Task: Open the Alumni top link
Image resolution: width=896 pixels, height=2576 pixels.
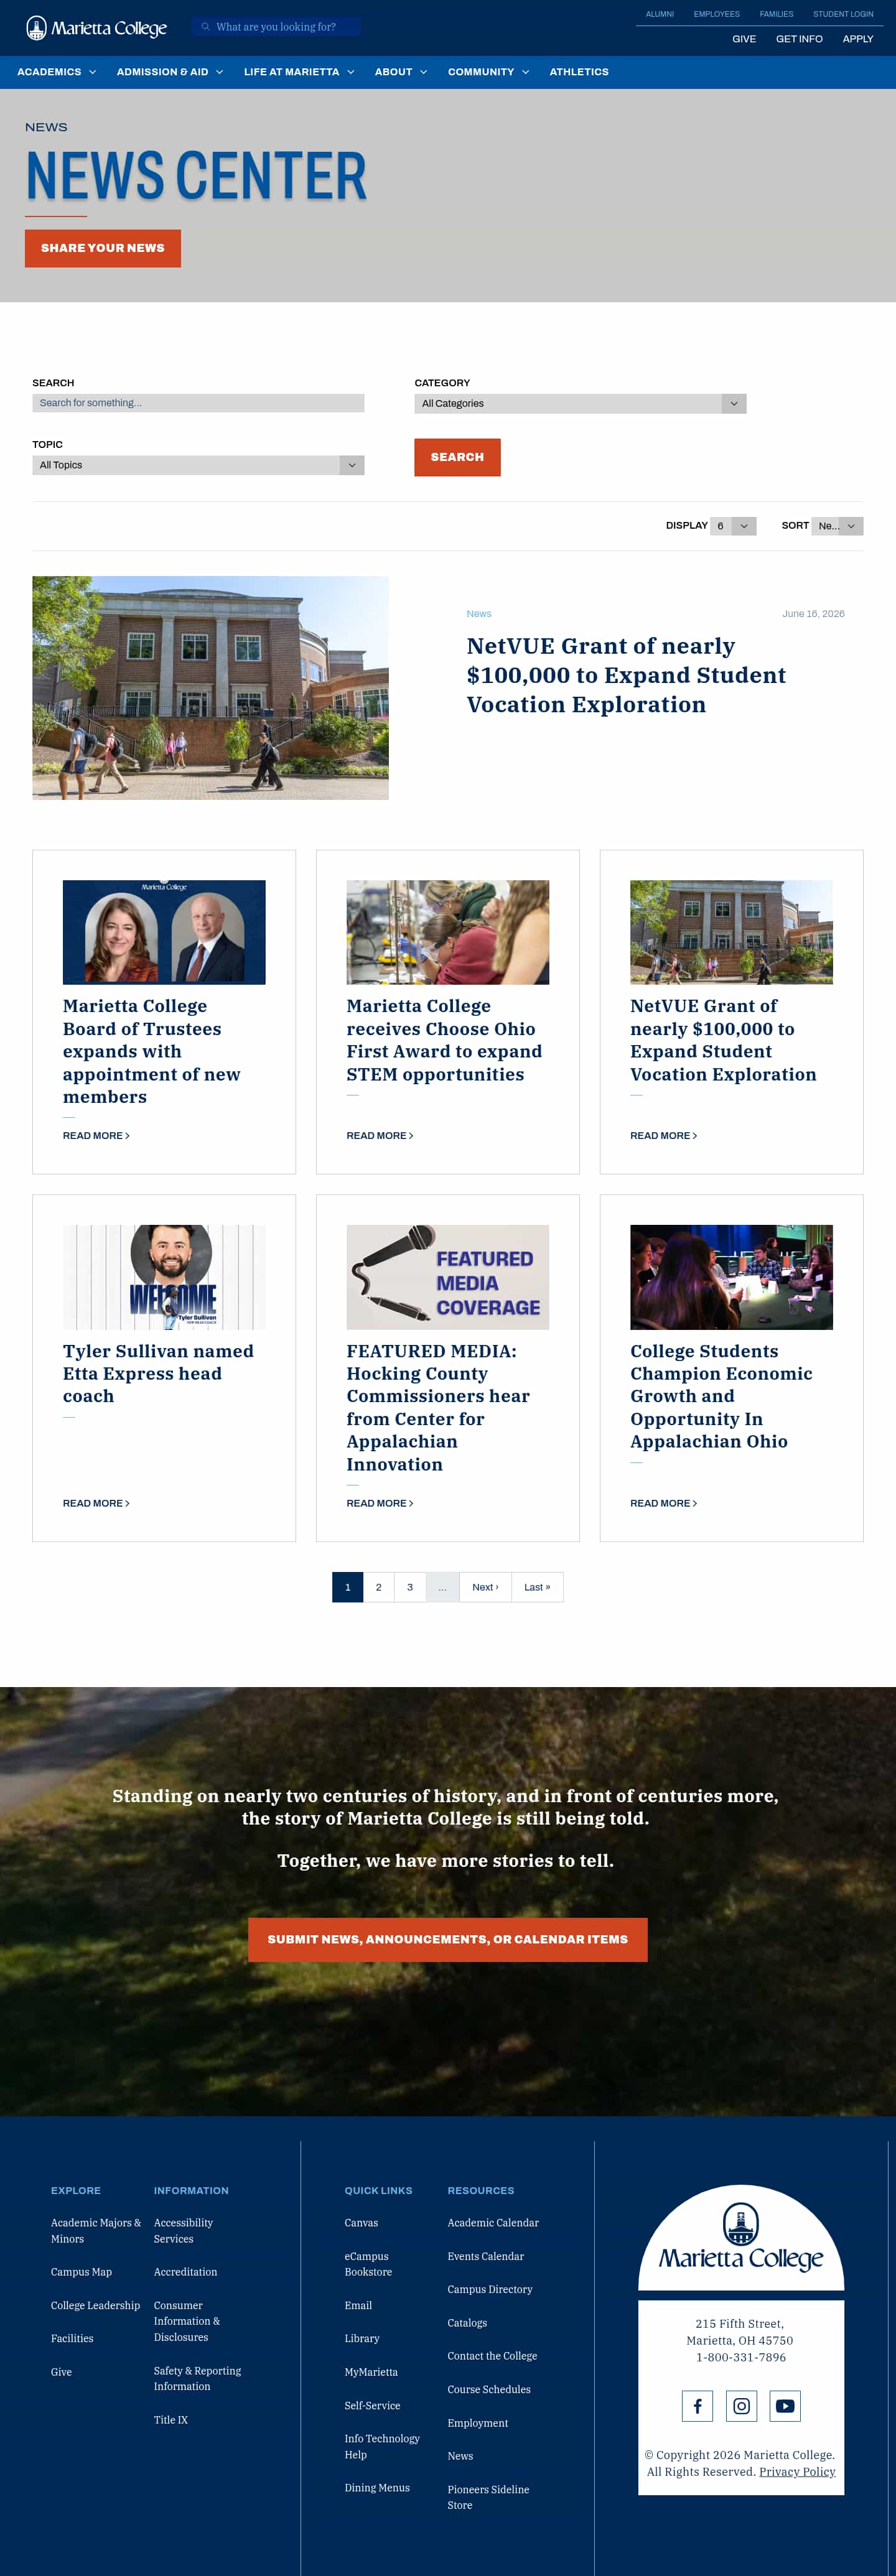Action: coord(660,14)
